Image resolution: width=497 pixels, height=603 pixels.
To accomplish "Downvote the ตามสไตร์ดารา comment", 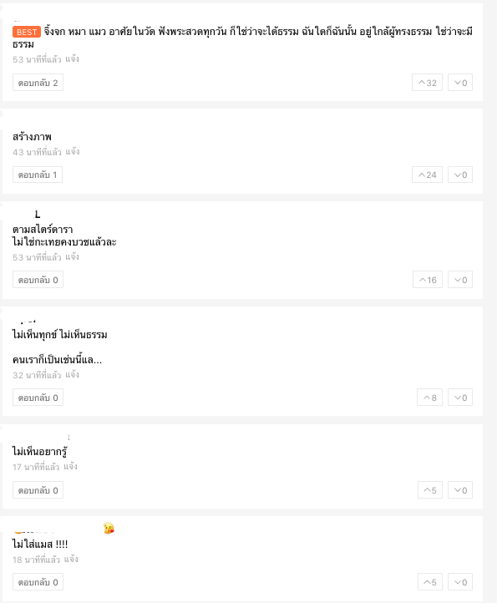I will tap(460, 280).
